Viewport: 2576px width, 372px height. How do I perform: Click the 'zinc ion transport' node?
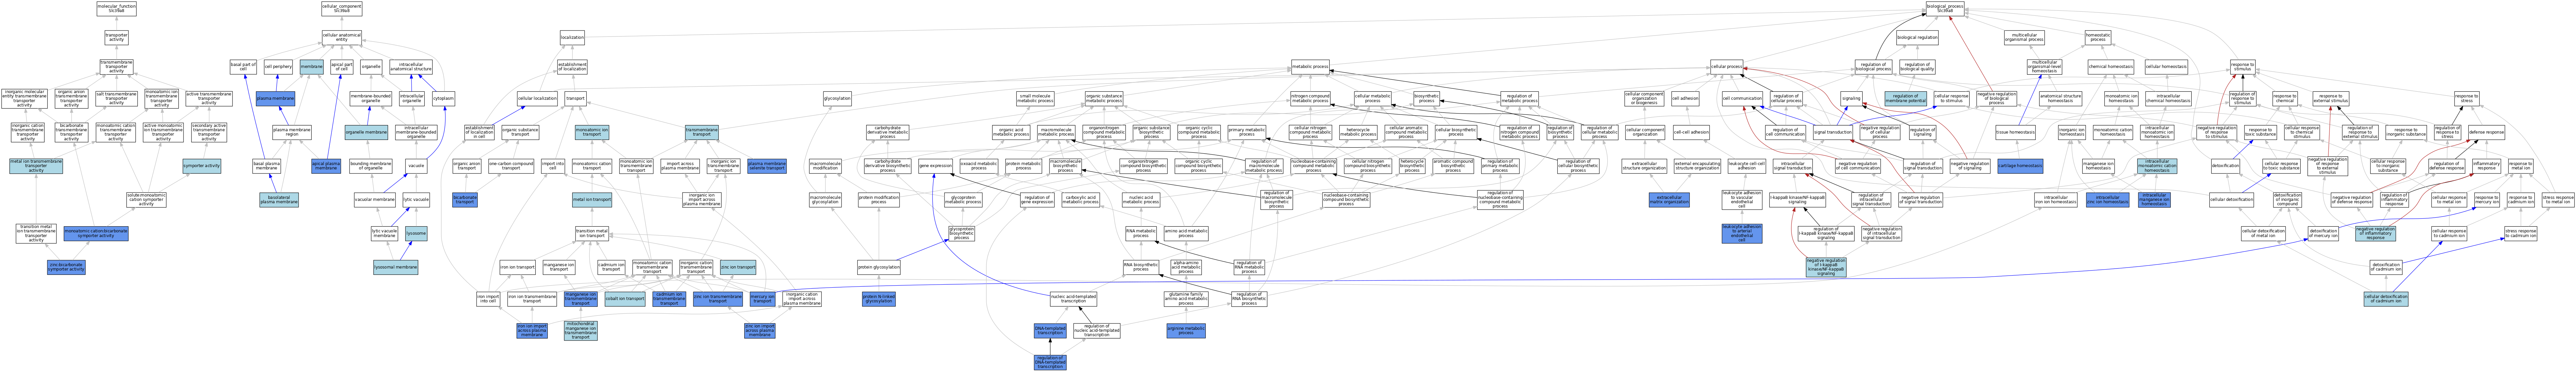(x=738, y=267)
